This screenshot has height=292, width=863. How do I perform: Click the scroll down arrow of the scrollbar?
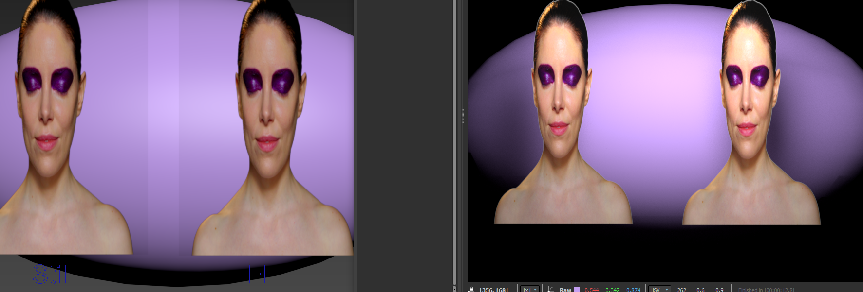coord(454,289)
